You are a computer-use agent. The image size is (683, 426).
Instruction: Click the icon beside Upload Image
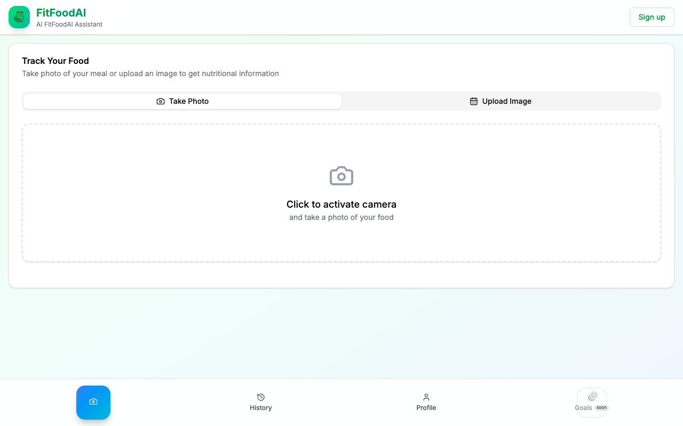pos(474,101)
